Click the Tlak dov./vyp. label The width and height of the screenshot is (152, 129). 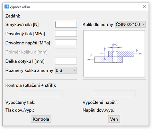(20, 110)
